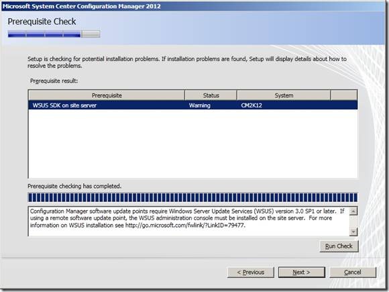This screenshot has width=389, height=292.
Task: Click the Prerequisite result label
Action: 54,81
